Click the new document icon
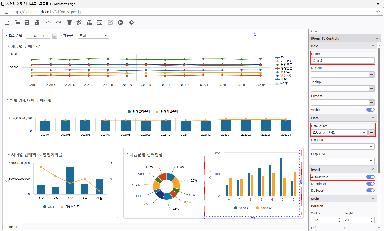The height and width of the screenshot is (231, 384). (7, 22)
